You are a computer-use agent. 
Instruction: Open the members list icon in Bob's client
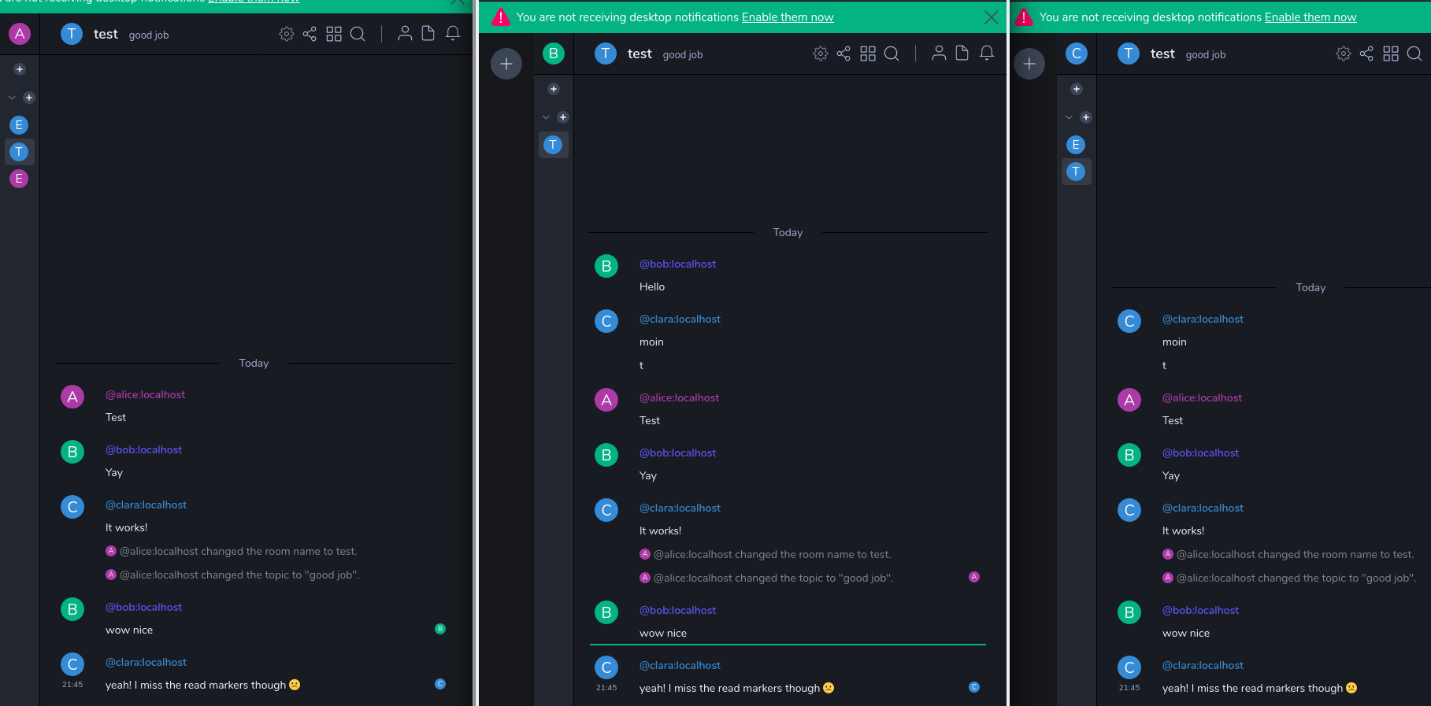point(939,54)
